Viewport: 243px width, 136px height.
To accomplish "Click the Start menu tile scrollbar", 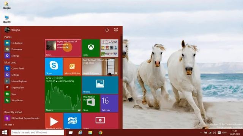I will point(121,57).
